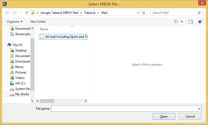The width and height of the screenshot is (208, 125).
Task: Click the Desktop folder icon
Action: click(12, 51)
